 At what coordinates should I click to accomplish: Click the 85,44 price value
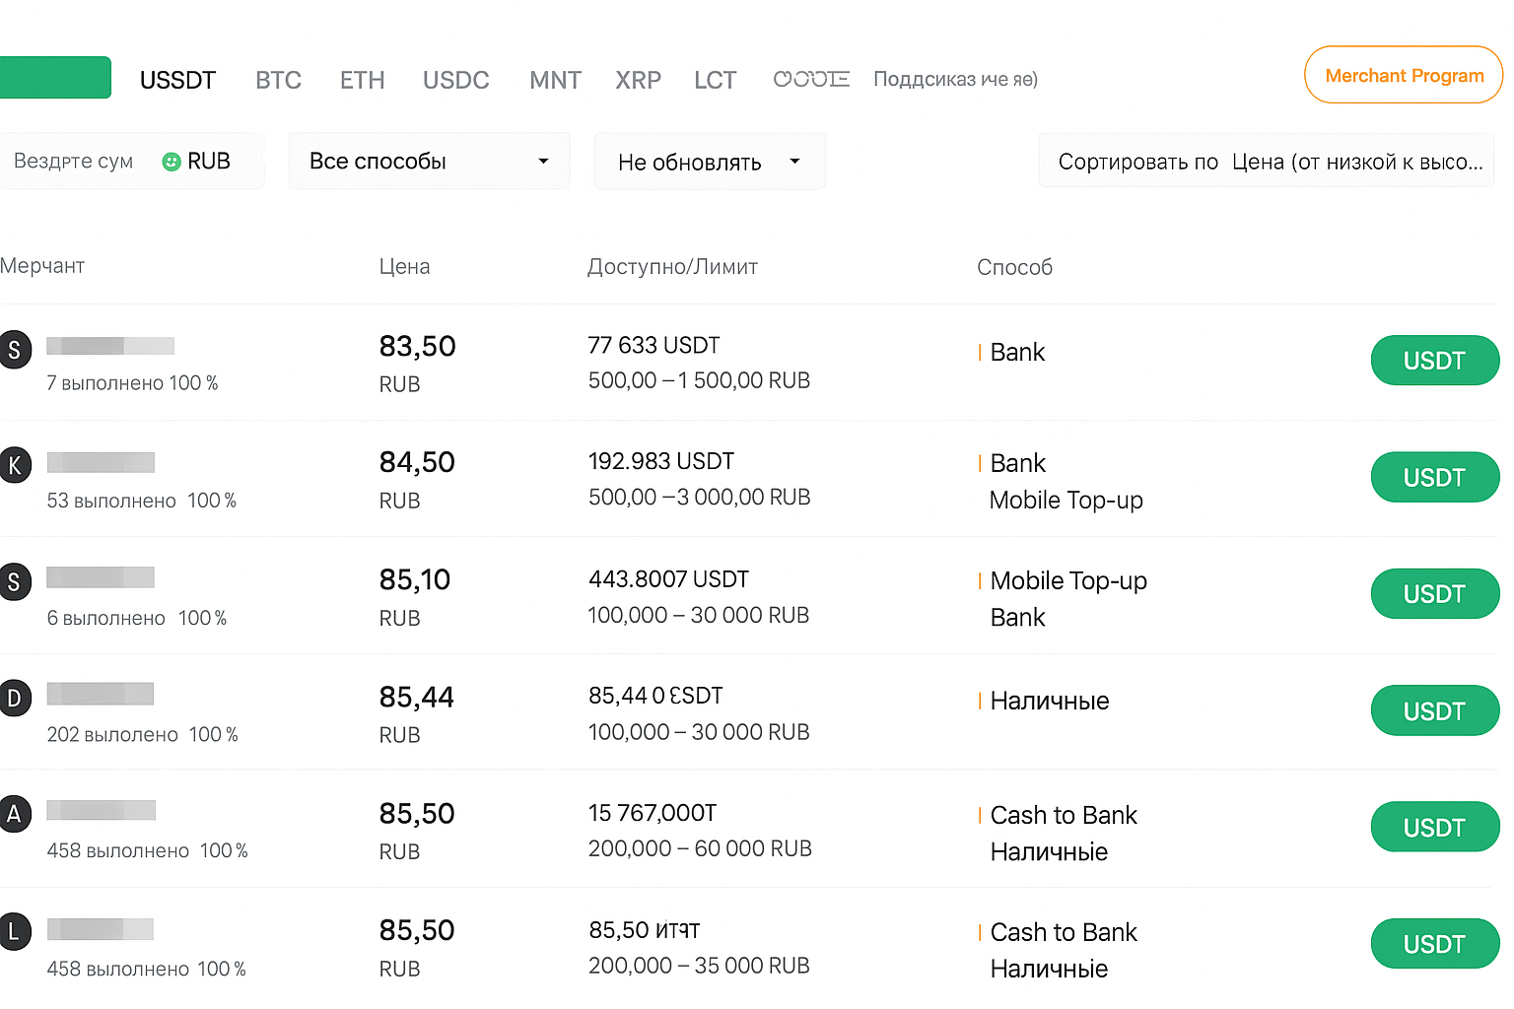(x=417, y=697)
